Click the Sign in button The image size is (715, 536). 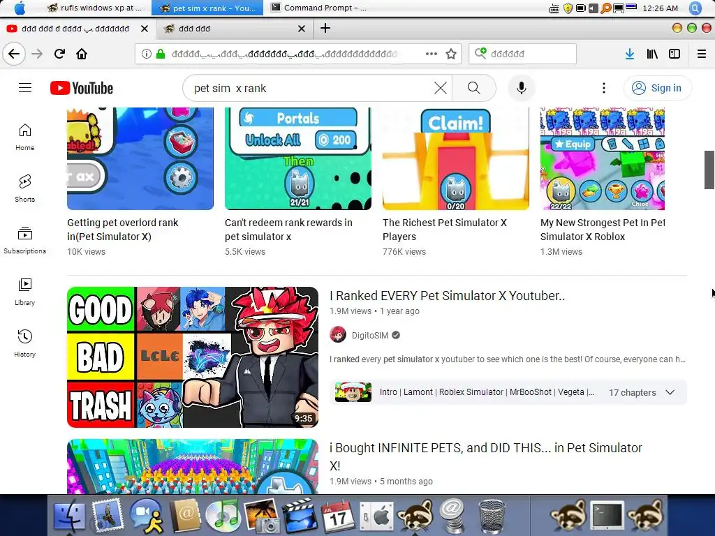[658, 88]
